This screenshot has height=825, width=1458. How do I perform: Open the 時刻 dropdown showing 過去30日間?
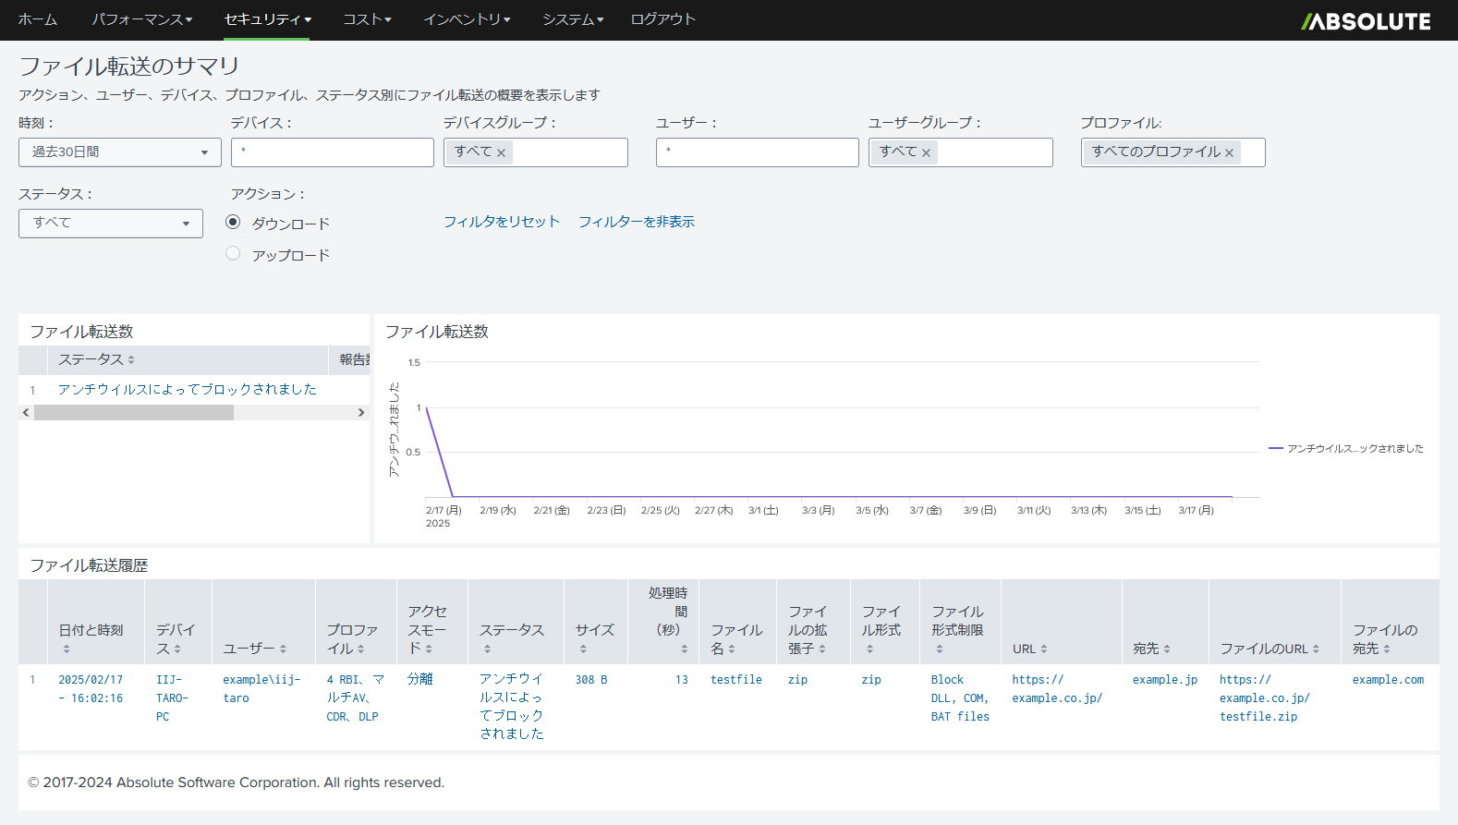[120, 152]
